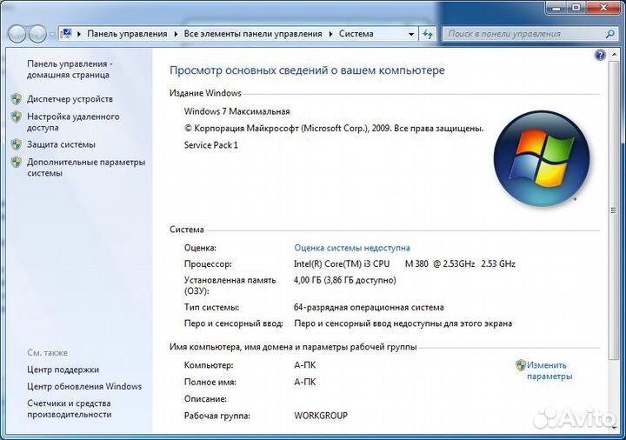626x440 pixels.
Task: Open Панель управления - домашняя страница link
Action: (70, 70)
